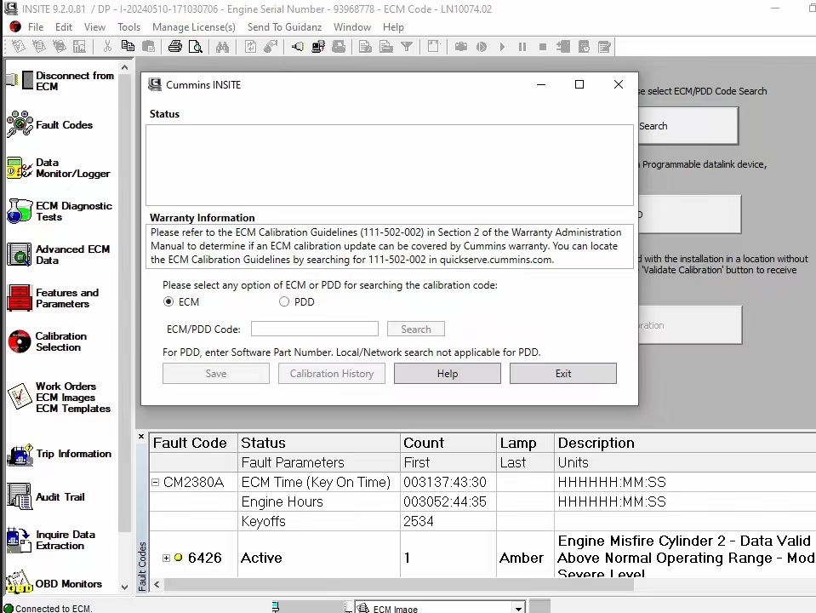Open the Fault Codes sidebar icon
Screen dimensions: 816x613
pyautogui.click(x=20, y=125)
